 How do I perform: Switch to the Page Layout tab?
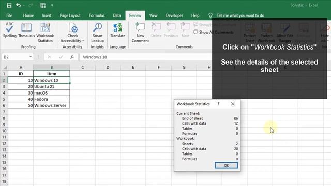tap(70, 16)
